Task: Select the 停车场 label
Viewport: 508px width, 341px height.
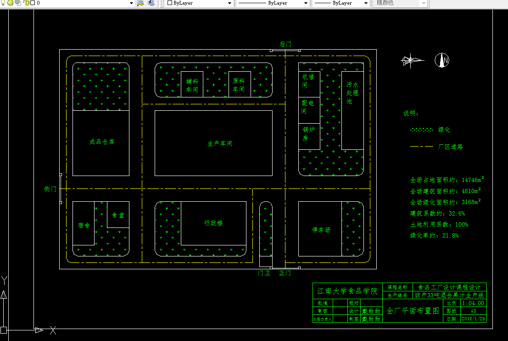Action: (321, 230)
